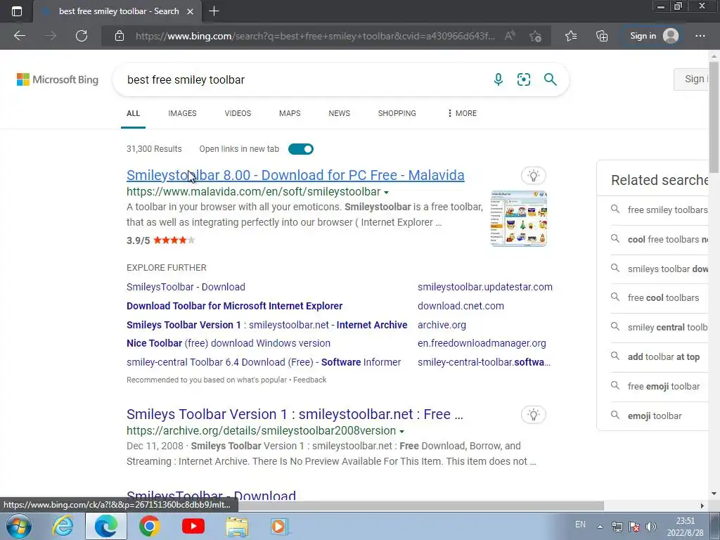Image resolution: width=720 pixels, height=540 pixels.
Task: Click the Feedback link under Explore Further
Action: [x=310, y=380]
